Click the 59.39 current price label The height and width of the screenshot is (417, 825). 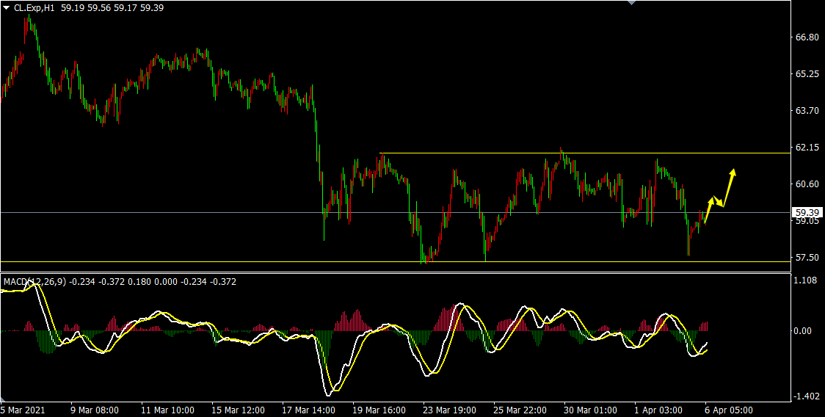click(x=807, y=213)
